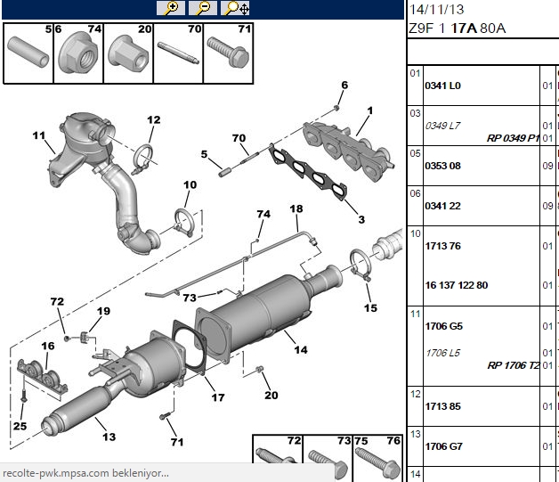Image resolution: width=559 pixels, height=482 pixels.
Task: Click the zoom in magnifier icon
Action: click(171, 8)
